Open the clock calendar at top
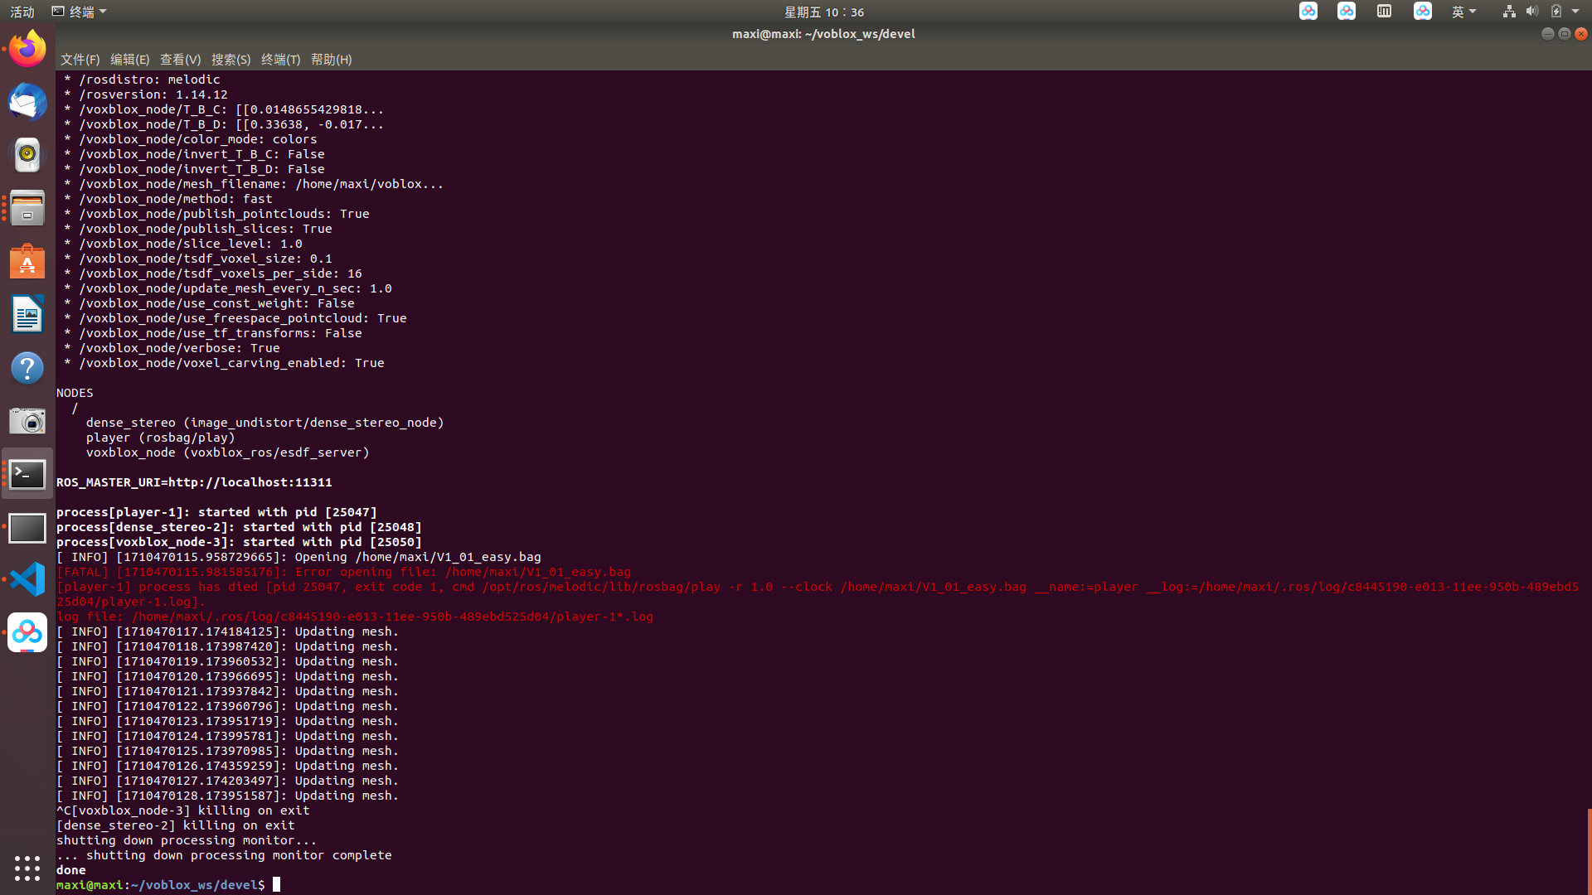 pos(823,12)
